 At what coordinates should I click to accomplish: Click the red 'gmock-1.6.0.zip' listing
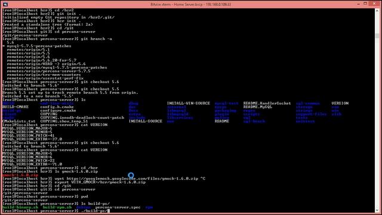click(x=20, y=175)
